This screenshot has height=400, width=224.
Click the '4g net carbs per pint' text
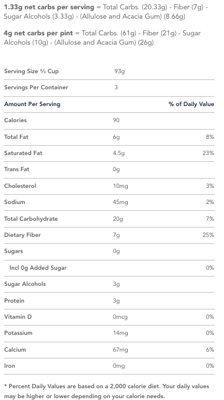tap(38, 33)
